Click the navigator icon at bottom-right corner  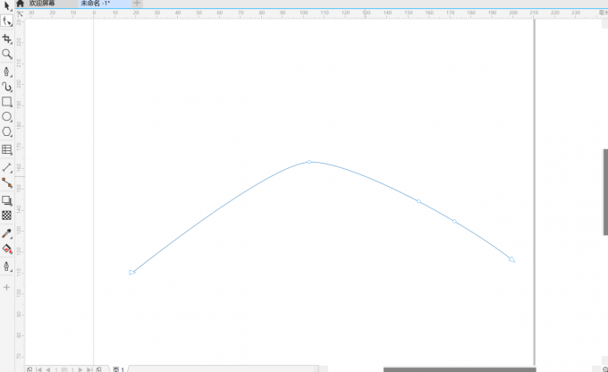click(605, 369)
